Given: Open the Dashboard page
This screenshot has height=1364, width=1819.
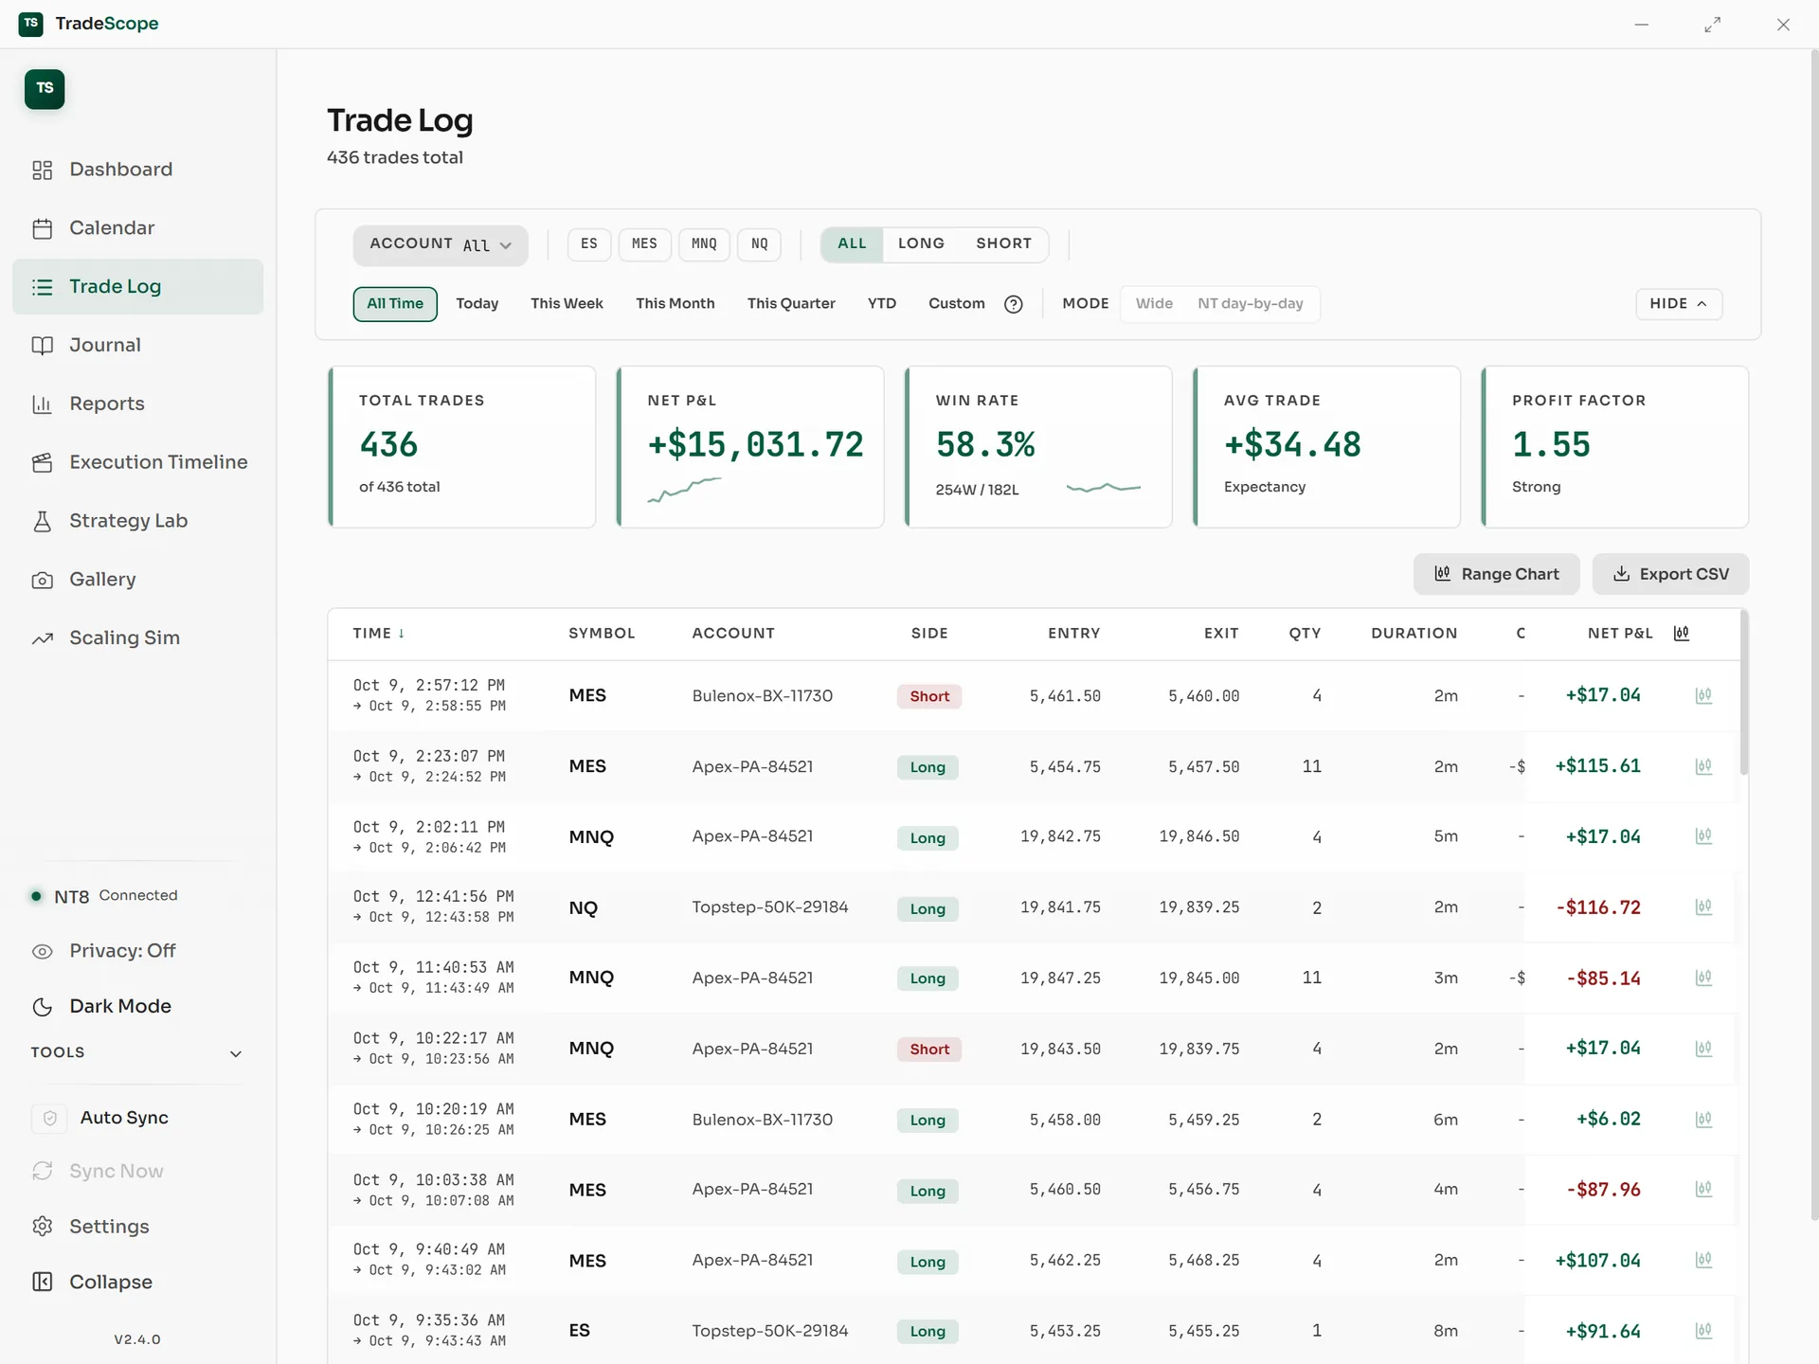Looking at the screenshot, I should [x=137, y=170].
